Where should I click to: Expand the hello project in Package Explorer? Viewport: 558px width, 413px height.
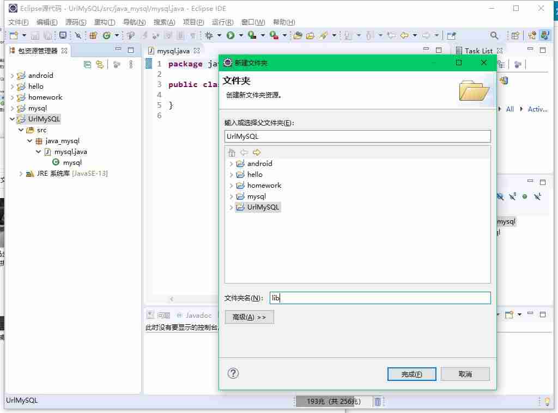click(12, 87)
